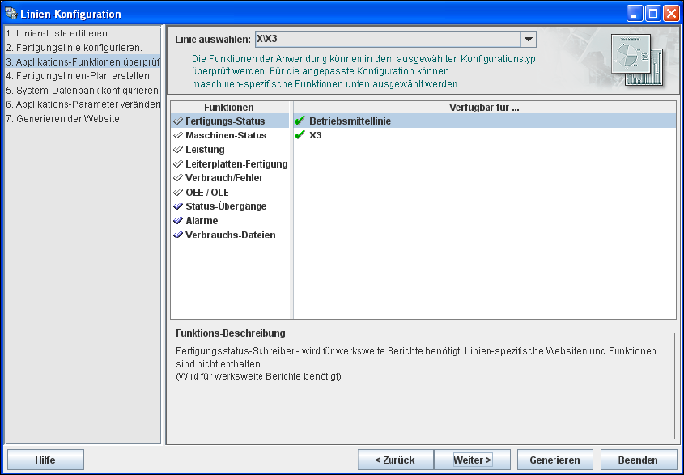Toggle the blue checkmark next to Status-Übergänge

click(x=178, y=206)
